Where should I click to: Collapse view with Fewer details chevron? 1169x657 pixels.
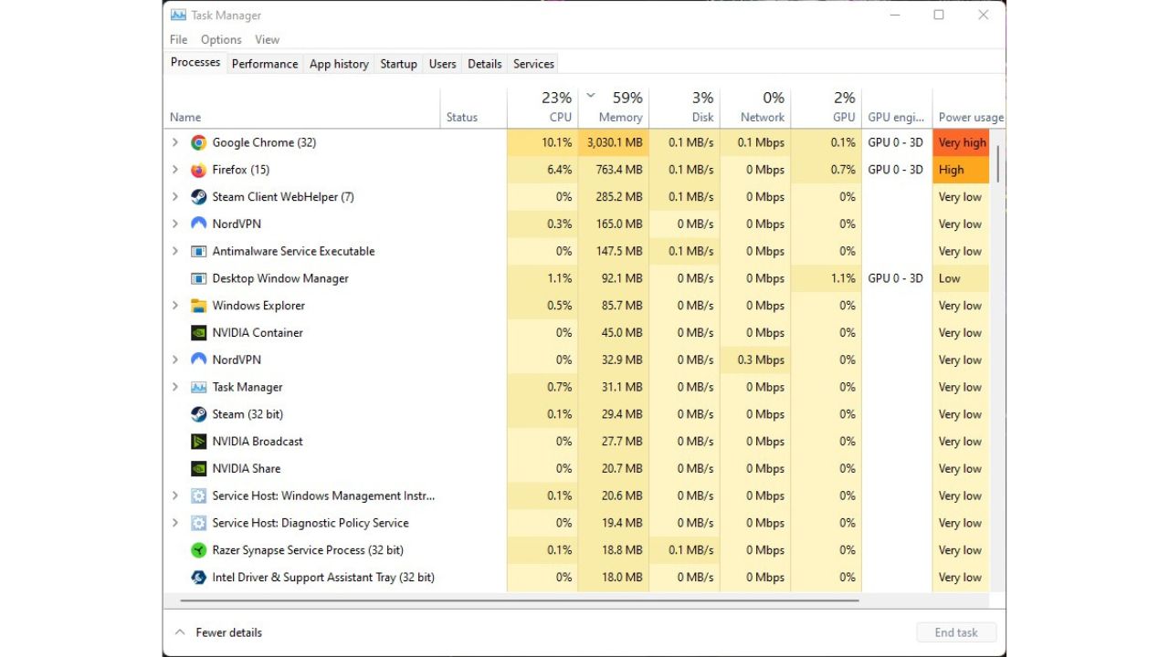pos(180,632)
